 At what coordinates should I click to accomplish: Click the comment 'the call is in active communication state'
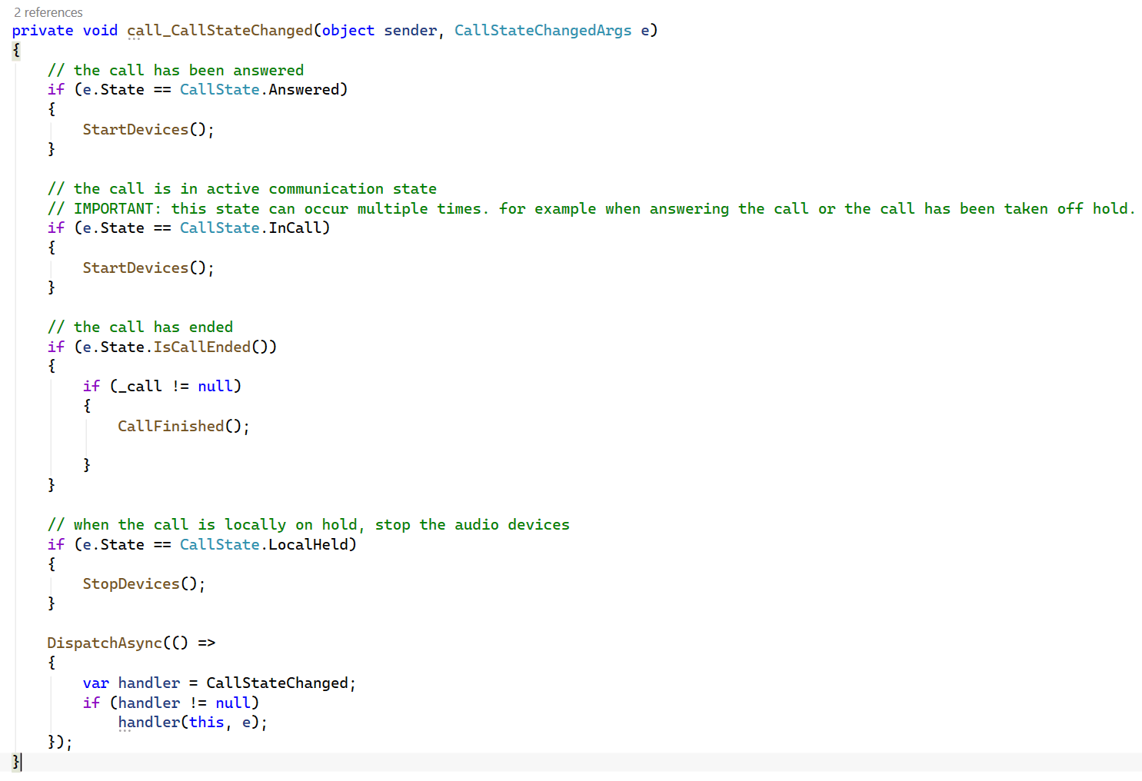pyautogui.click(x=242, y=188)
